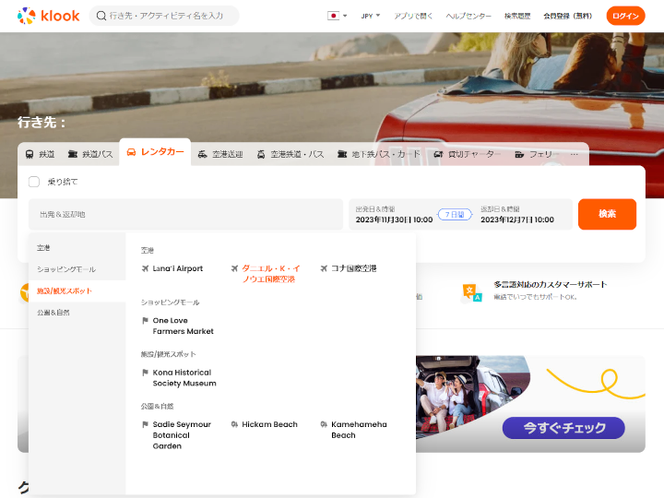Click the 地下鉄パス・カード icon
This screenshot has width=664, height=498.
pos(342,154)
